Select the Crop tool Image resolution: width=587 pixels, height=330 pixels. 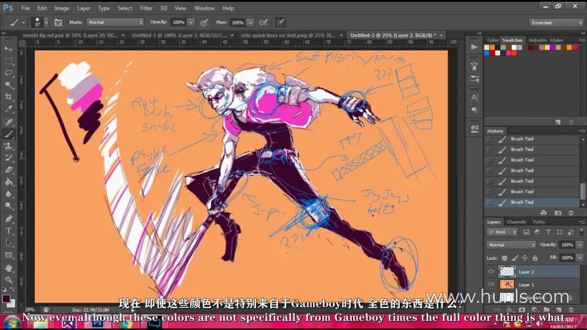click(x=9, y=97)
